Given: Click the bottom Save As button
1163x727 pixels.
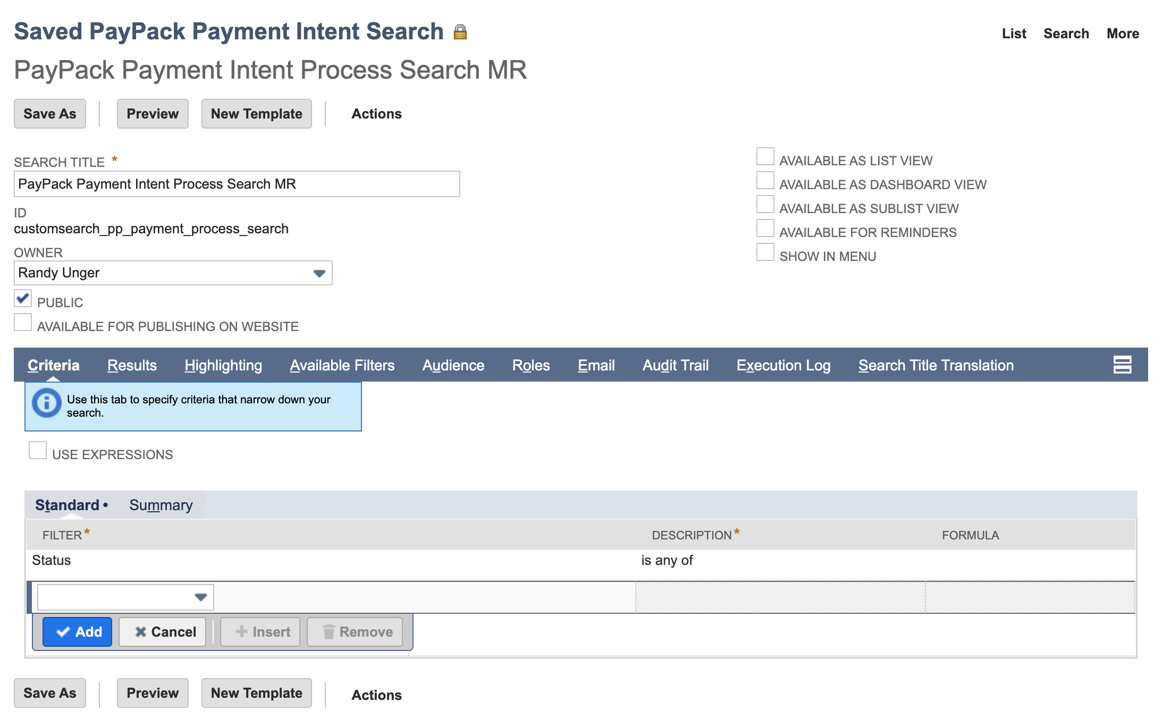Looking at the screenshot, I should 50,693.
